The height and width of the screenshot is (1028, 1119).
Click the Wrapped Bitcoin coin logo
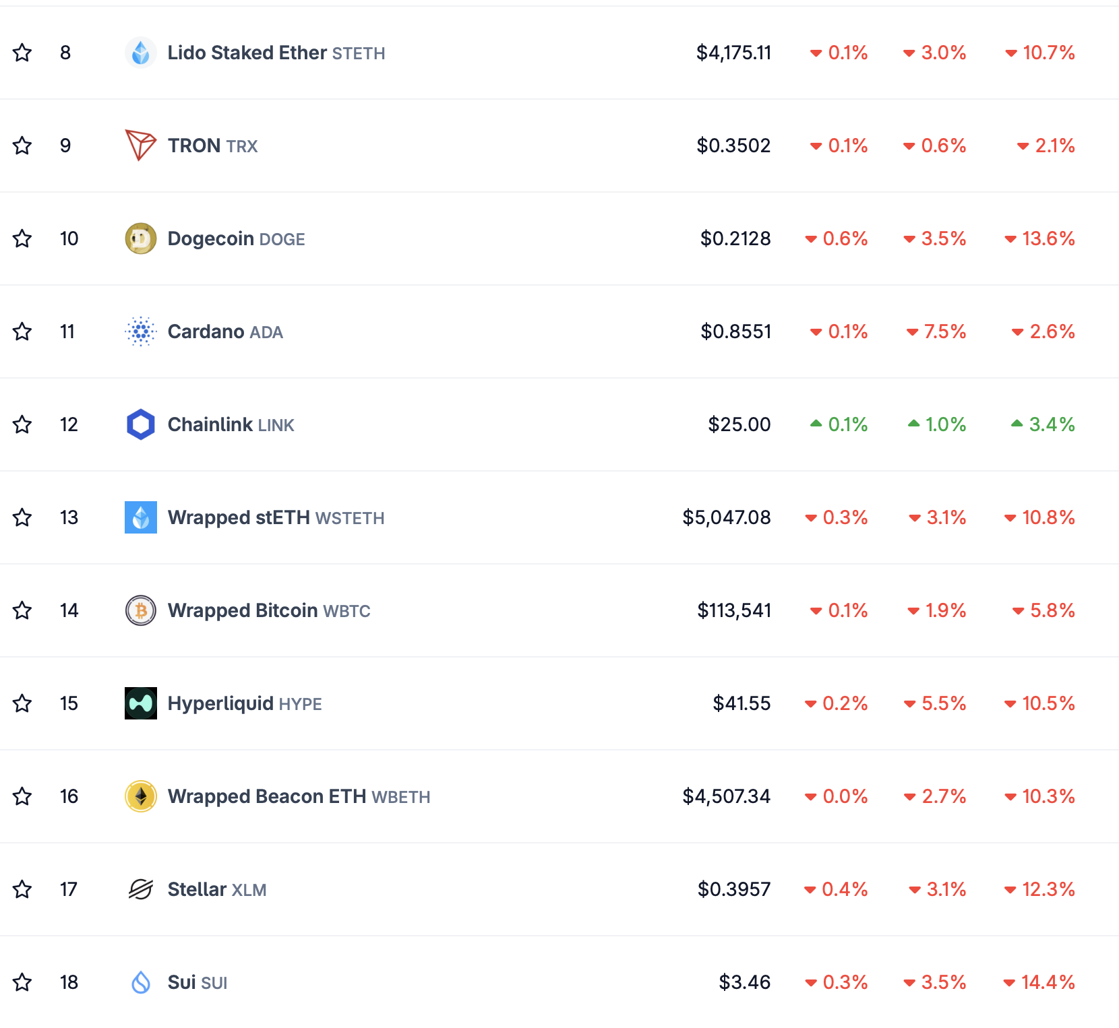[x=141, y=610]
